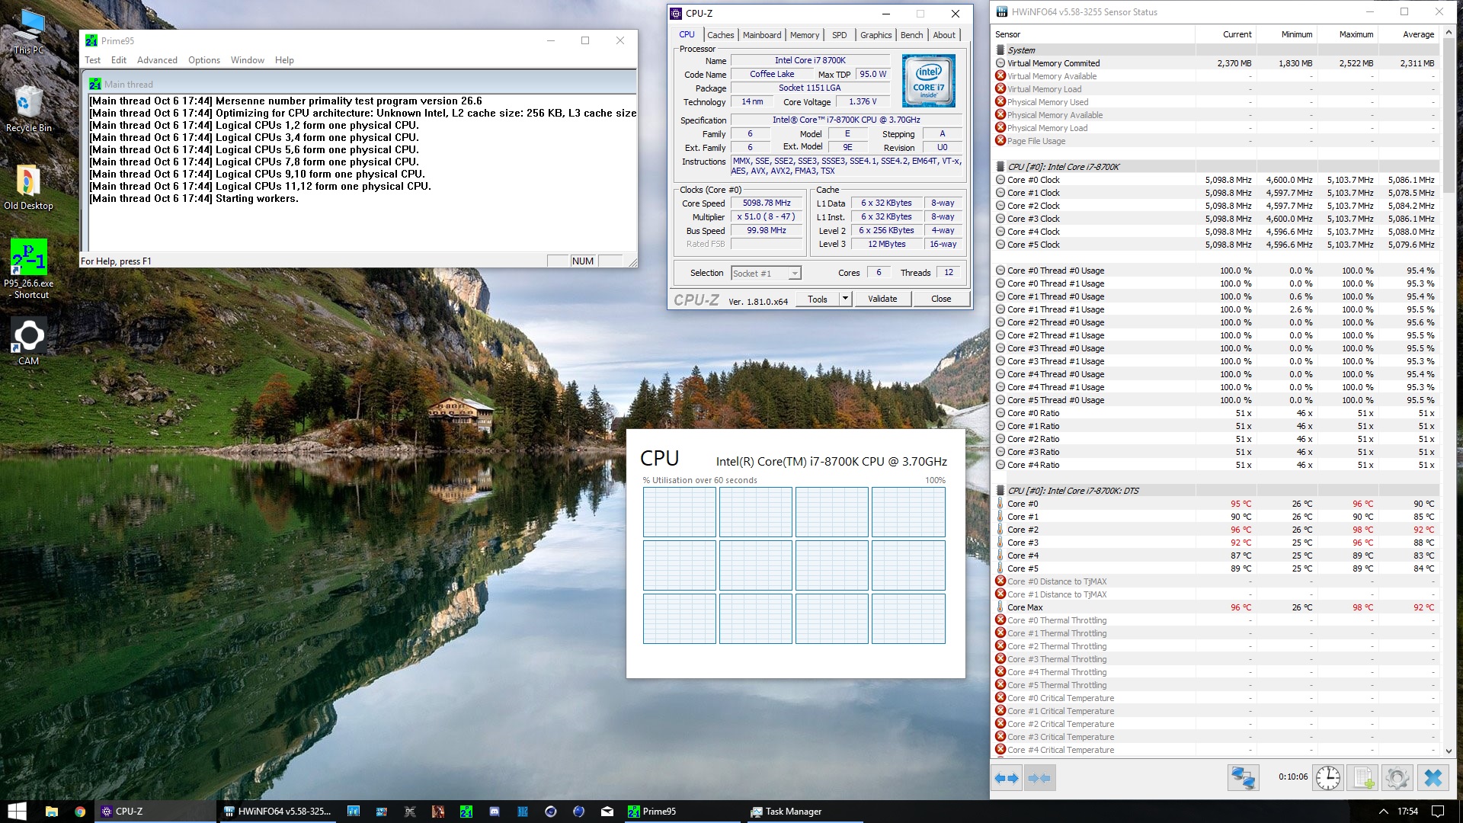Image resolution: width=1463 pixels, height=823 pixels.
Task: Show hidden tray icons chevron
Action: (1383, 812)
